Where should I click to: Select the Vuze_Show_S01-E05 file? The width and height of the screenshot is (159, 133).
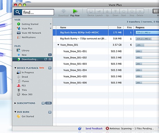click(75, 76)
